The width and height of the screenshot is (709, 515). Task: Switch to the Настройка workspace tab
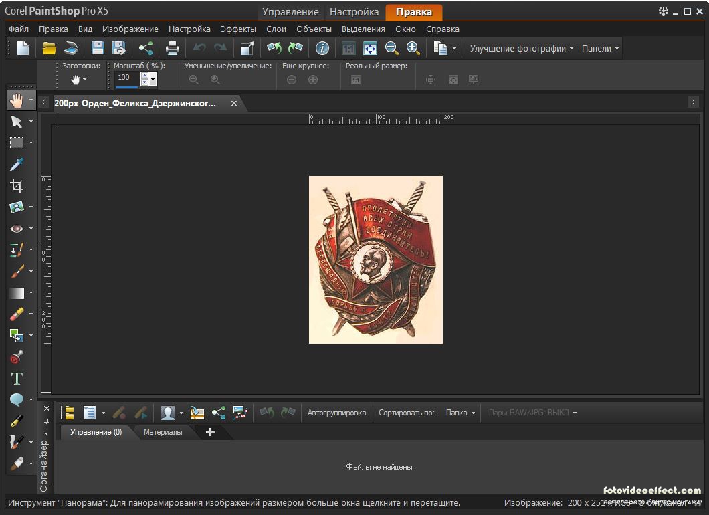coord(354,12)
